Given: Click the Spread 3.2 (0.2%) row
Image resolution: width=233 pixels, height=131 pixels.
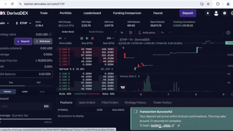Looking at the screenshot, I should point(87,69).
